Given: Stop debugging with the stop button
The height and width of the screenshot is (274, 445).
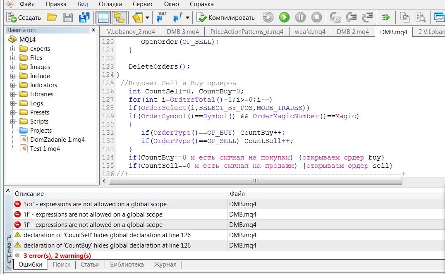Looking at the screenshot, I should click(x=316, y=18).
